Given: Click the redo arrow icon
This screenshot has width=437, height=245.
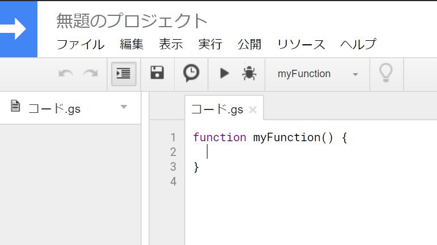Looking at the screenshot, I should pyautogui.click(x=90, y=74).
